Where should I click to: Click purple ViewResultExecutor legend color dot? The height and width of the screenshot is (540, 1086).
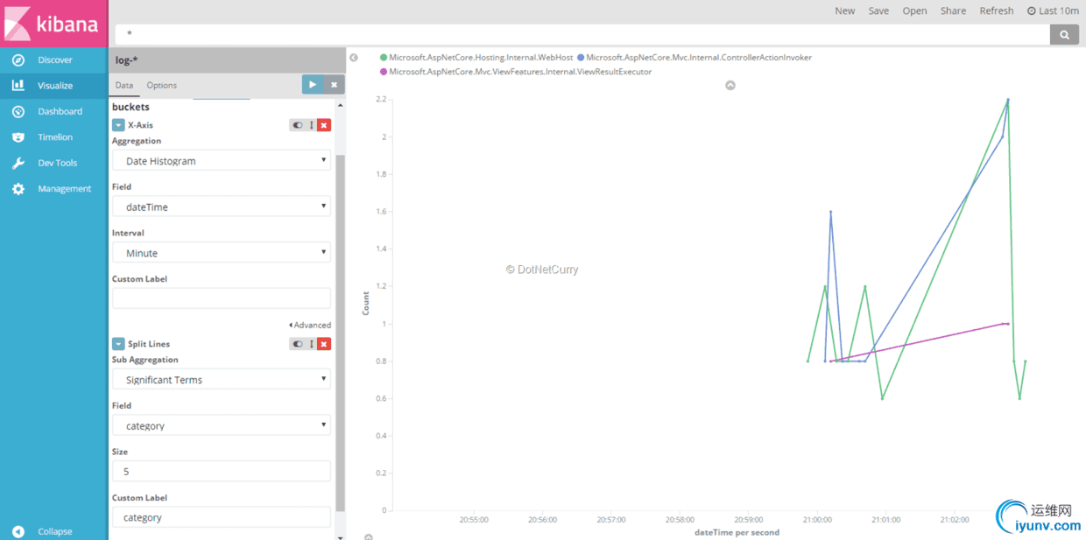pyautogui.click(x=383, y=72)
